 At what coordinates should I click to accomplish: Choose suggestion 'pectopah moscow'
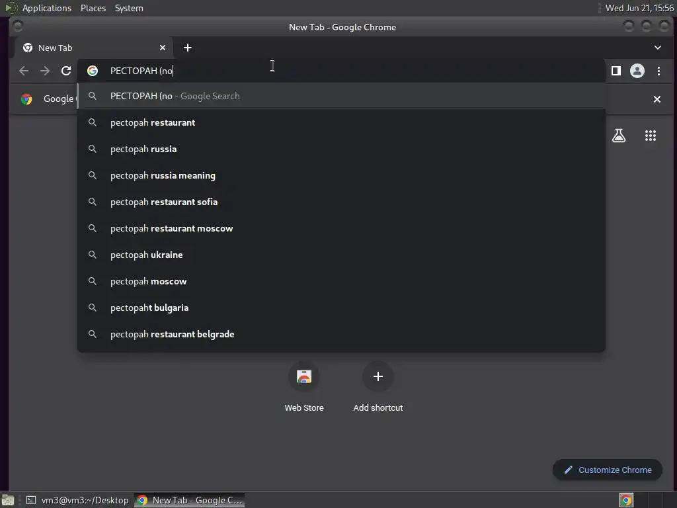[x=341, y=281]
